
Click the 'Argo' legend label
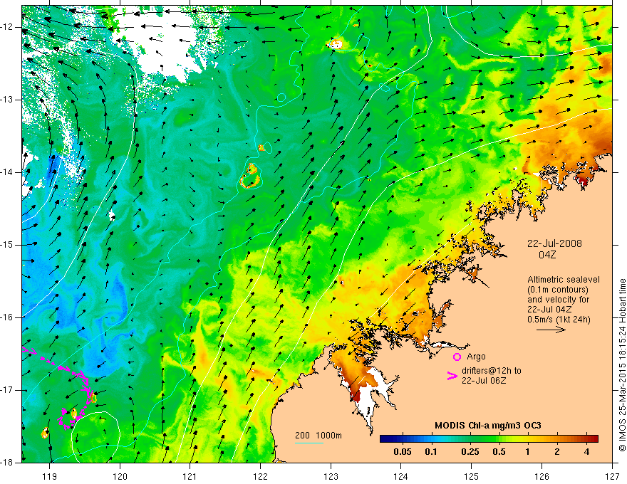(476, 357)
